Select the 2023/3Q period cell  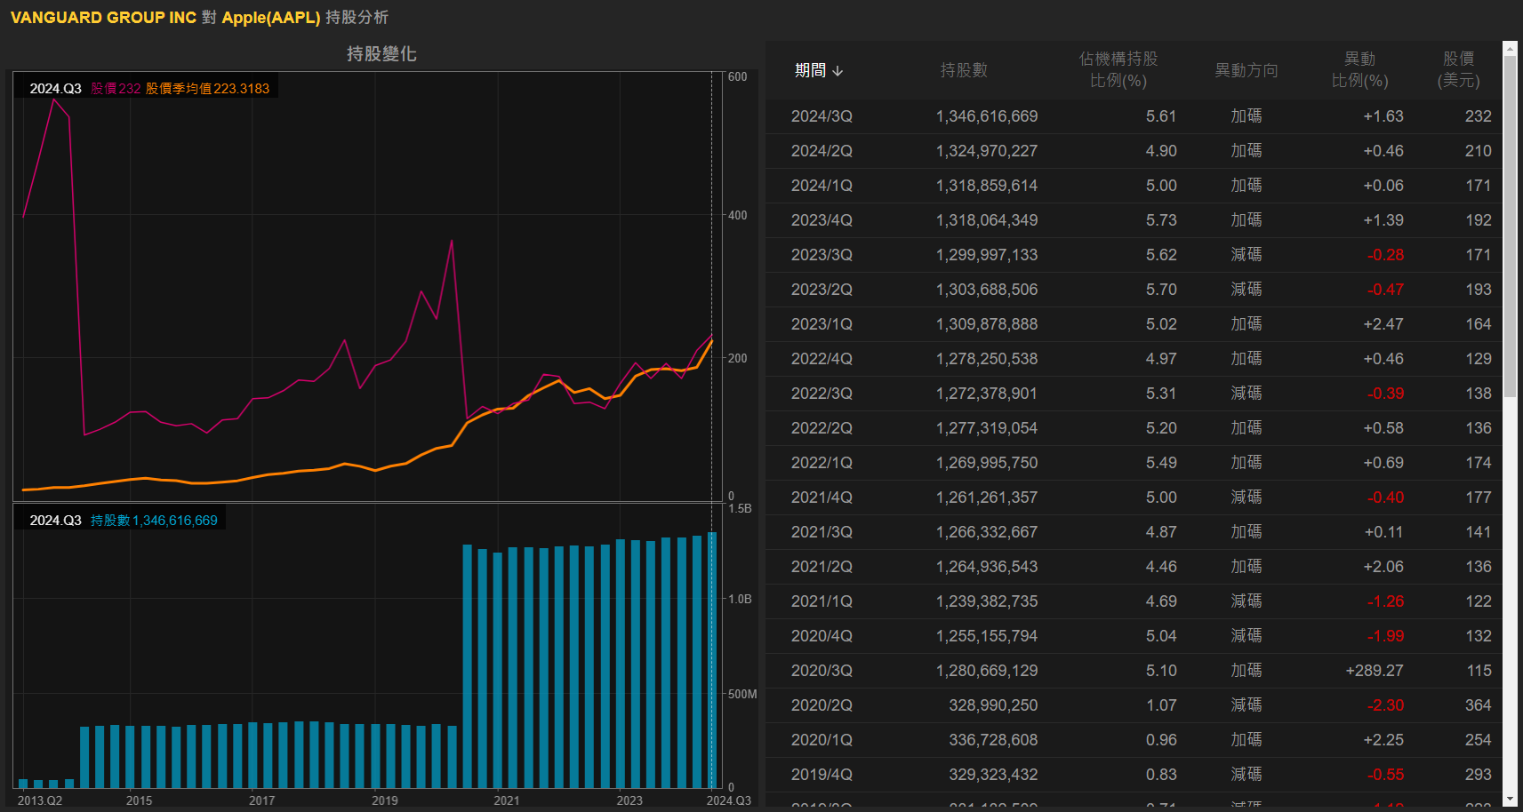(822, 255)
